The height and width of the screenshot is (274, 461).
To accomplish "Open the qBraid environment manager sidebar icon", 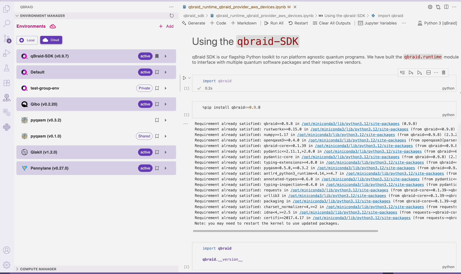I will click(7, 97).
